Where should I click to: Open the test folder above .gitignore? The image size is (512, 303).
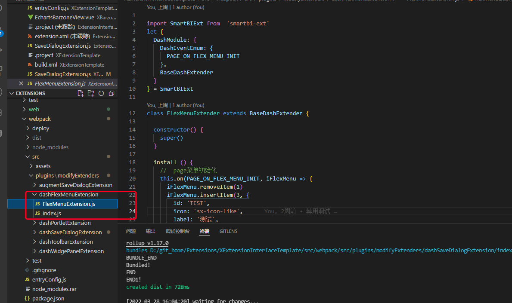coord(37,260)
